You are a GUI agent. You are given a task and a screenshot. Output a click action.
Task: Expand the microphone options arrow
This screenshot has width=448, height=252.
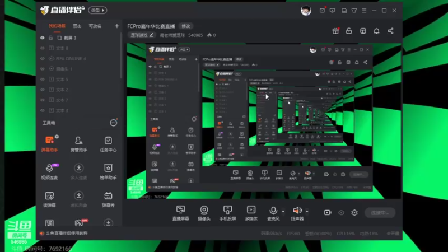tap(283, 212)
